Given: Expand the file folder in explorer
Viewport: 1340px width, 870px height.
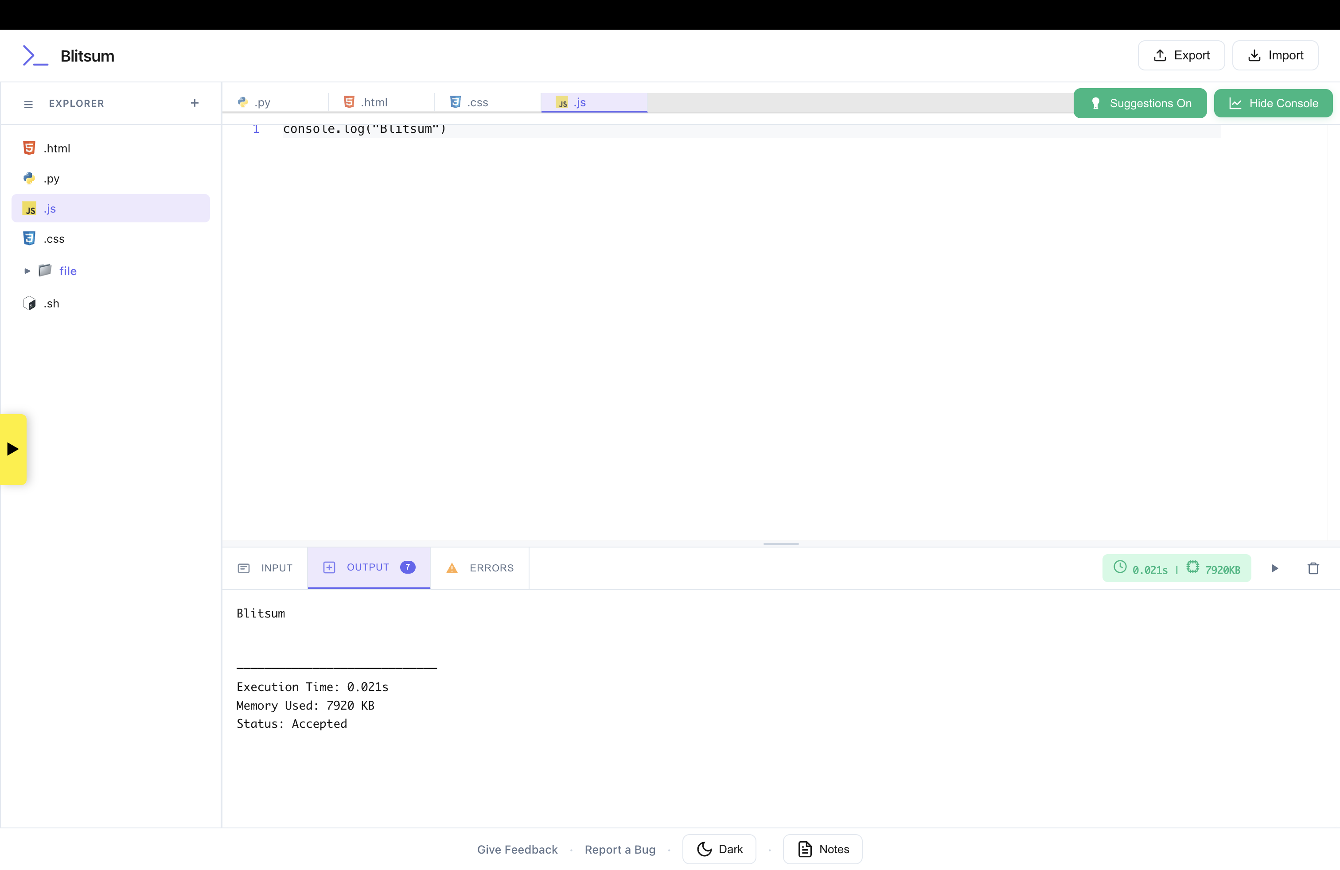Looking at the screenshot, I should pos(67,271).
